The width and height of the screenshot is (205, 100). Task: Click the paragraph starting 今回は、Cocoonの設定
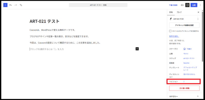coord(65,43)
